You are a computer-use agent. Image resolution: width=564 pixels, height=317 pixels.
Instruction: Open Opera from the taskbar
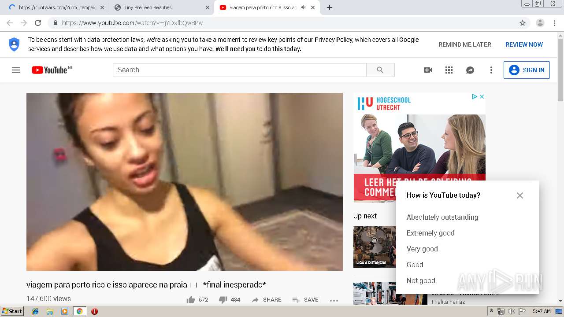click(94, 311)
